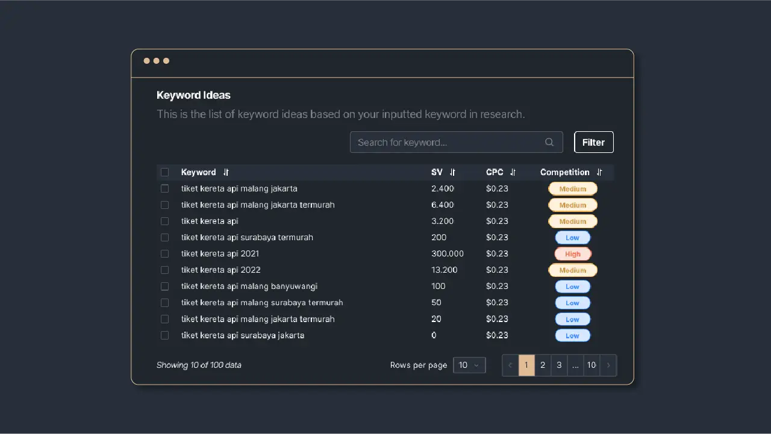The width and height of the screenshot is (771, 434).
Task: Sort by SV column sort icon
Action: 452,172
